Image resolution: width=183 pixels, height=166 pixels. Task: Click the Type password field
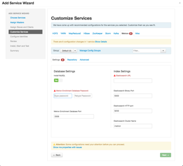coord(63,96)
